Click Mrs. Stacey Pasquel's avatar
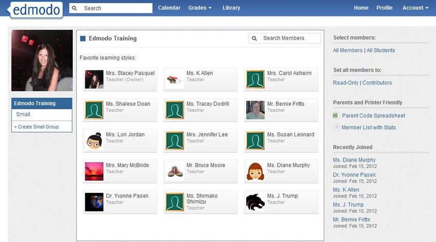 (94, 79)
